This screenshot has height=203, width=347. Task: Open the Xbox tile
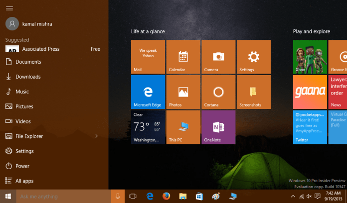point(310,57)
